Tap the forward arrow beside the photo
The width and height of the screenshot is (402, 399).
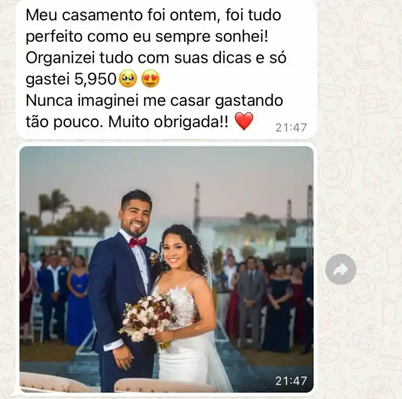point(340,269)
